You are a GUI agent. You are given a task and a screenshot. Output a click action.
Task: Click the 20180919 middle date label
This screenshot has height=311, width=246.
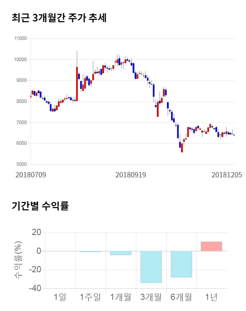point(131,175)
